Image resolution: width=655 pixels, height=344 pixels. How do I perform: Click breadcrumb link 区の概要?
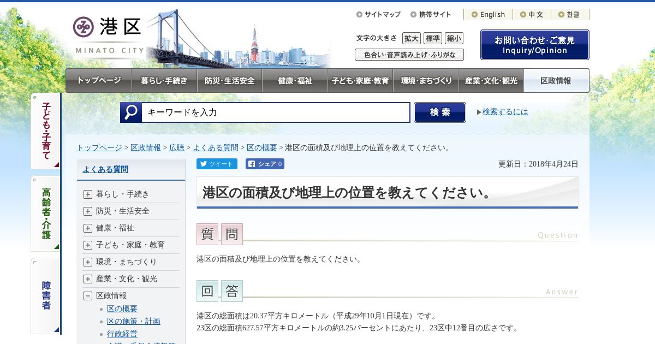click(262, 147)
